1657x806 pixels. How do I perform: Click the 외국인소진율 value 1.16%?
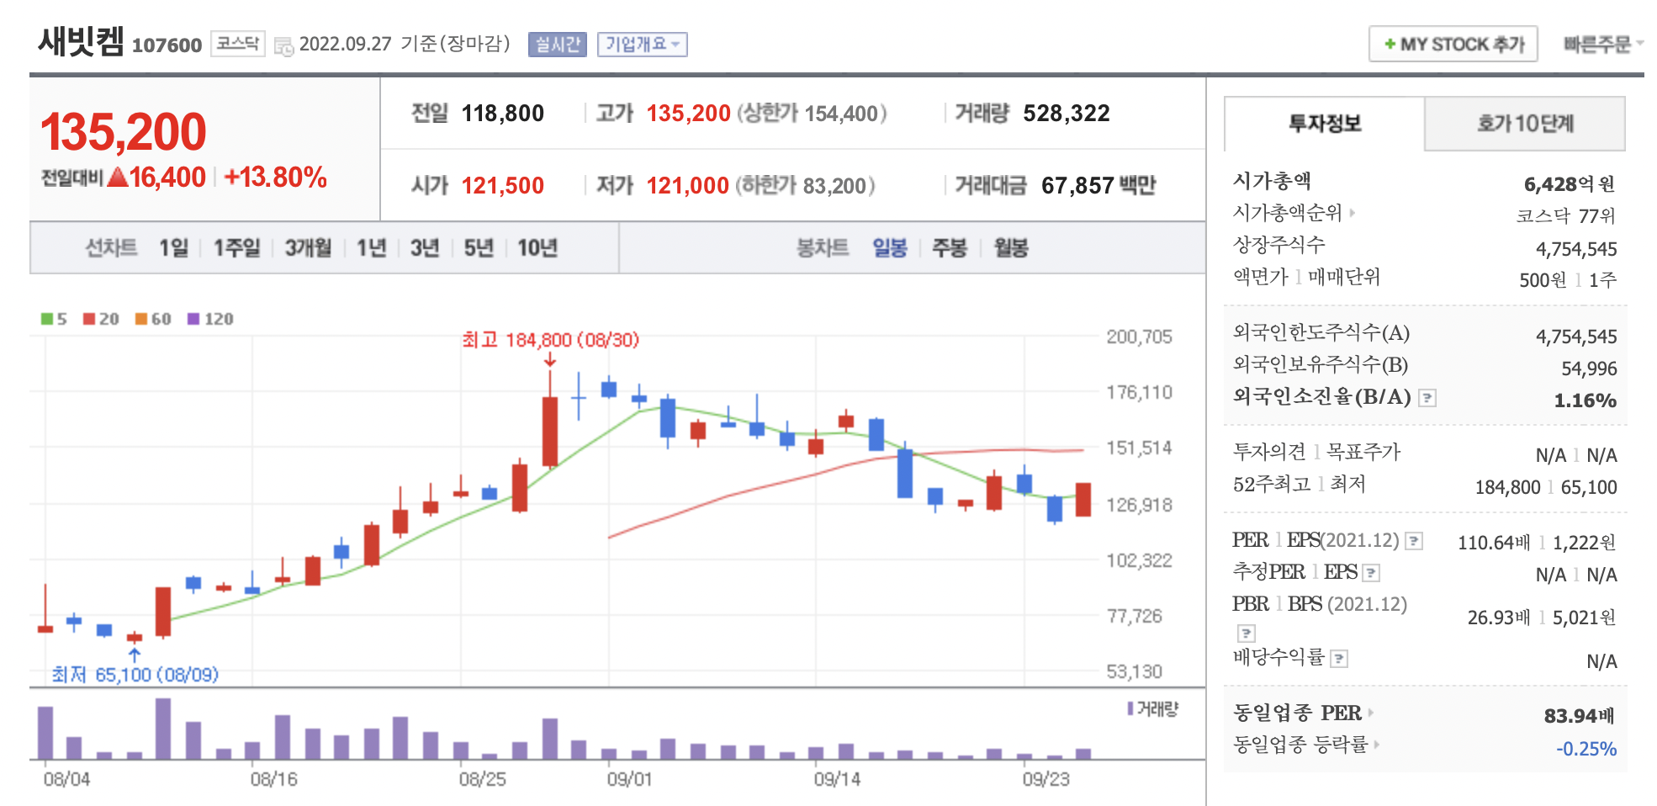(1586, 400)
